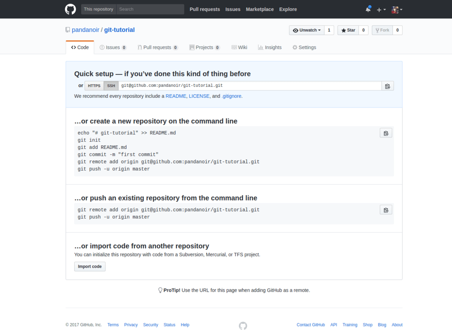Open the user avatar menu
Viewport: 452px width, 330px height.
click(x=397, y=10)
